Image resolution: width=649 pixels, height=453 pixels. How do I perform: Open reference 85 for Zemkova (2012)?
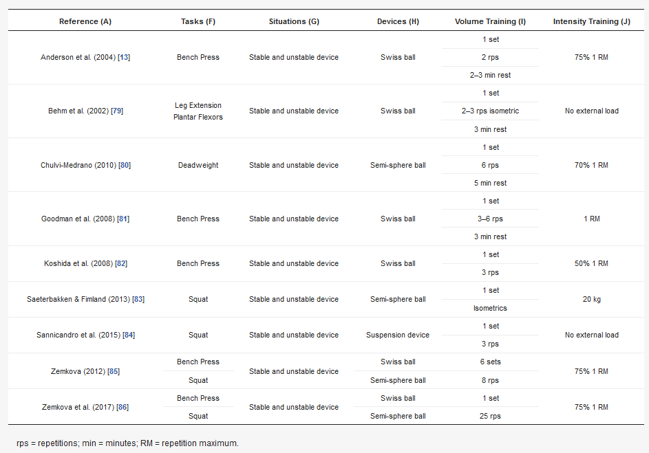coord(114,372)
